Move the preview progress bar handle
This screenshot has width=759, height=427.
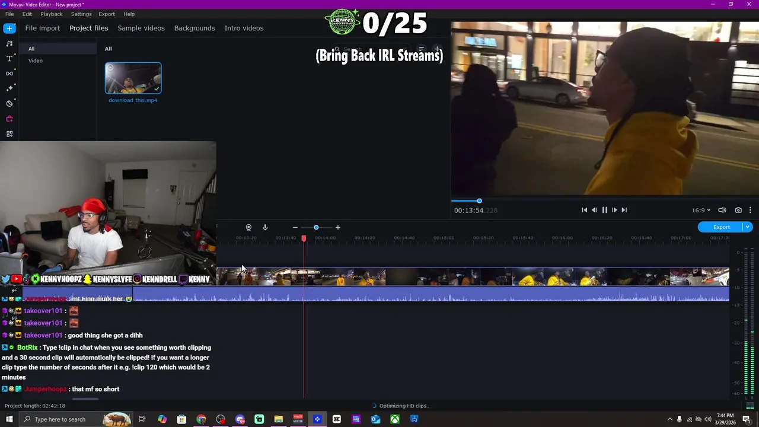(479, 201)
